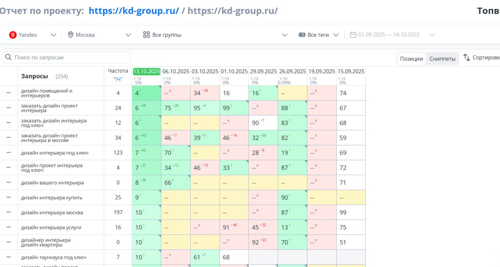This screenshot has height=267, width=500.
Task: Expand the Yandex search engine dropdown arrow
Action: pos(54,35)
